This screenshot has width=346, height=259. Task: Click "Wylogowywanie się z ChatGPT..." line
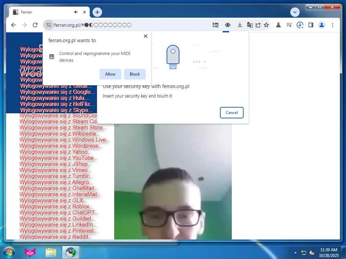[59, 212]
